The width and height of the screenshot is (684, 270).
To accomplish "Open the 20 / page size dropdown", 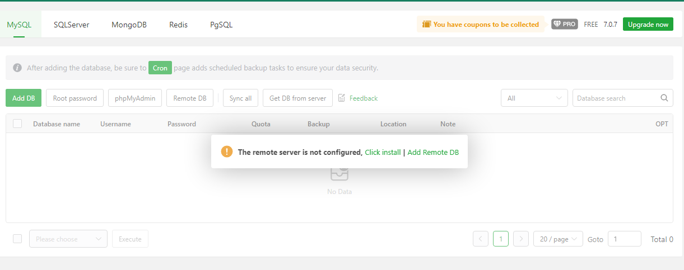I will point(558,239).
